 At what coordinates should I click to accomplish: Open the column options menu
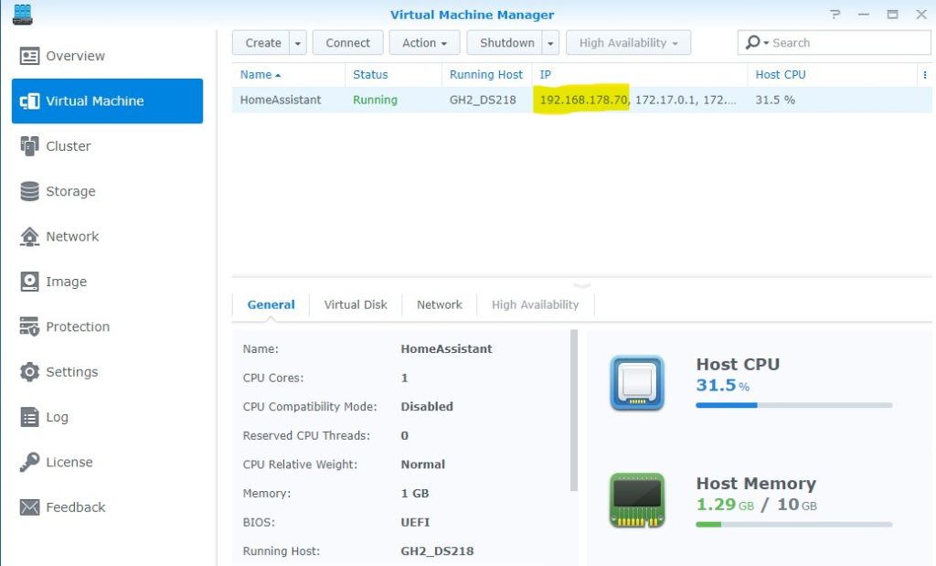(925, 74)
